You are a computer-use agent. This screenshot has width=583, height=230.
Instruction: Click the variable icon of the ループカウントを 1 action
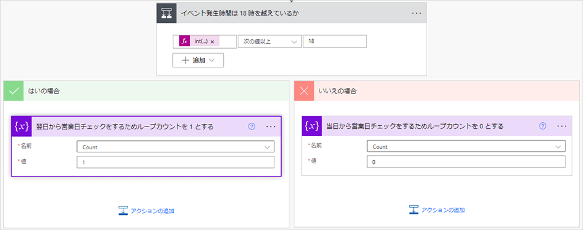tap(22, 126)
